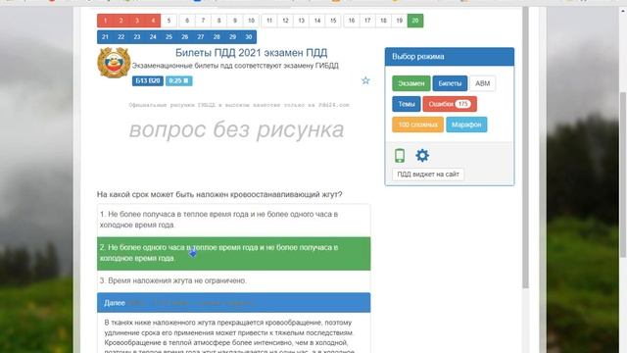Open settings with the gear icon
627x353 pixels.
tap(422, 155)
